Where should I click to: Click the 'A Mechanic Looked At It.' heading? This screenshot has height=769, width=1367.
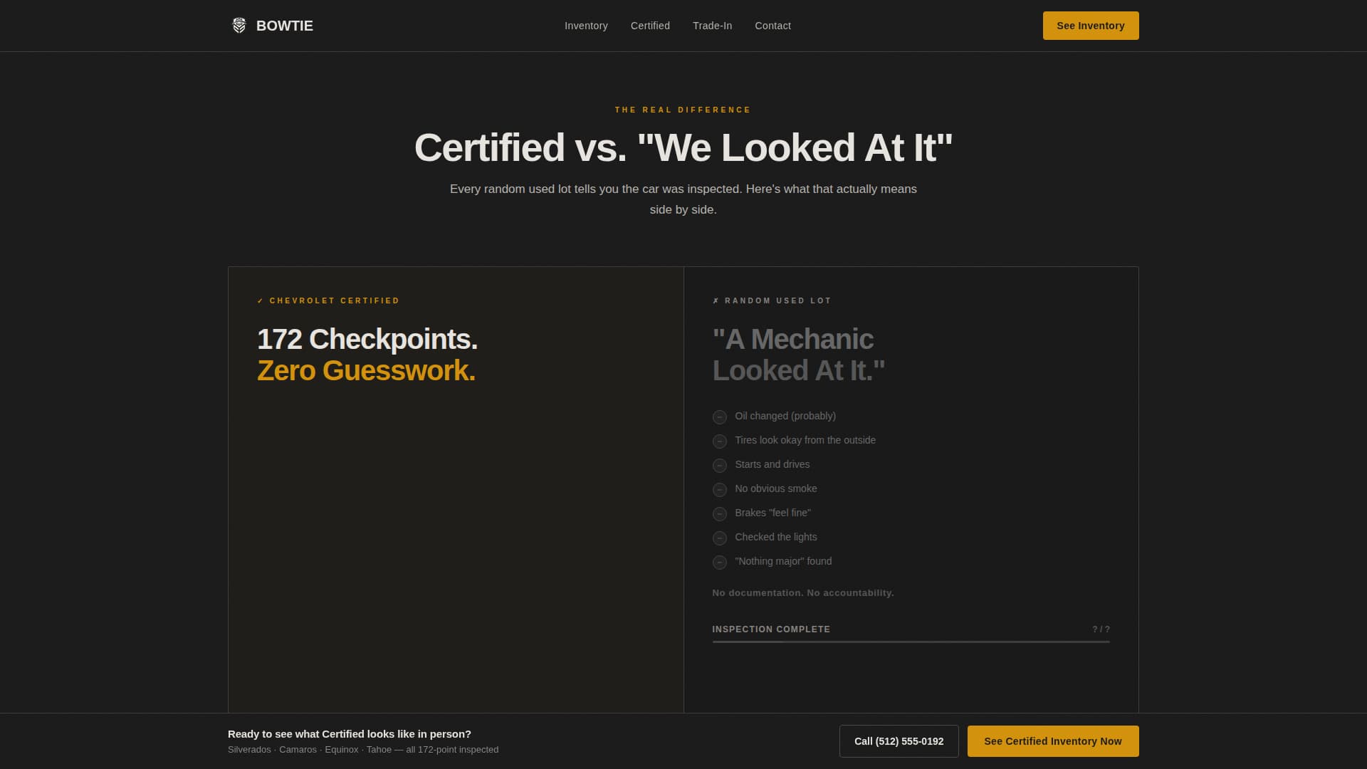pos(799,355)
